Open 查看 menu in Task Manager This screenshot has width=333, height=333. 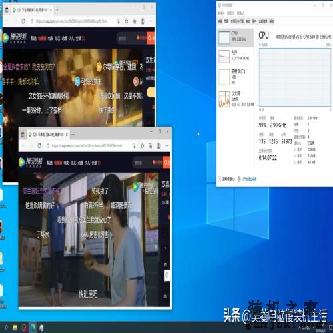[x=240, y=13]
